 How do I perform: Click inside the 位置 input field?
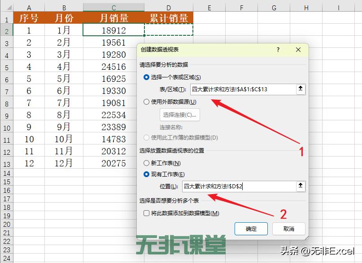[238, 186]
